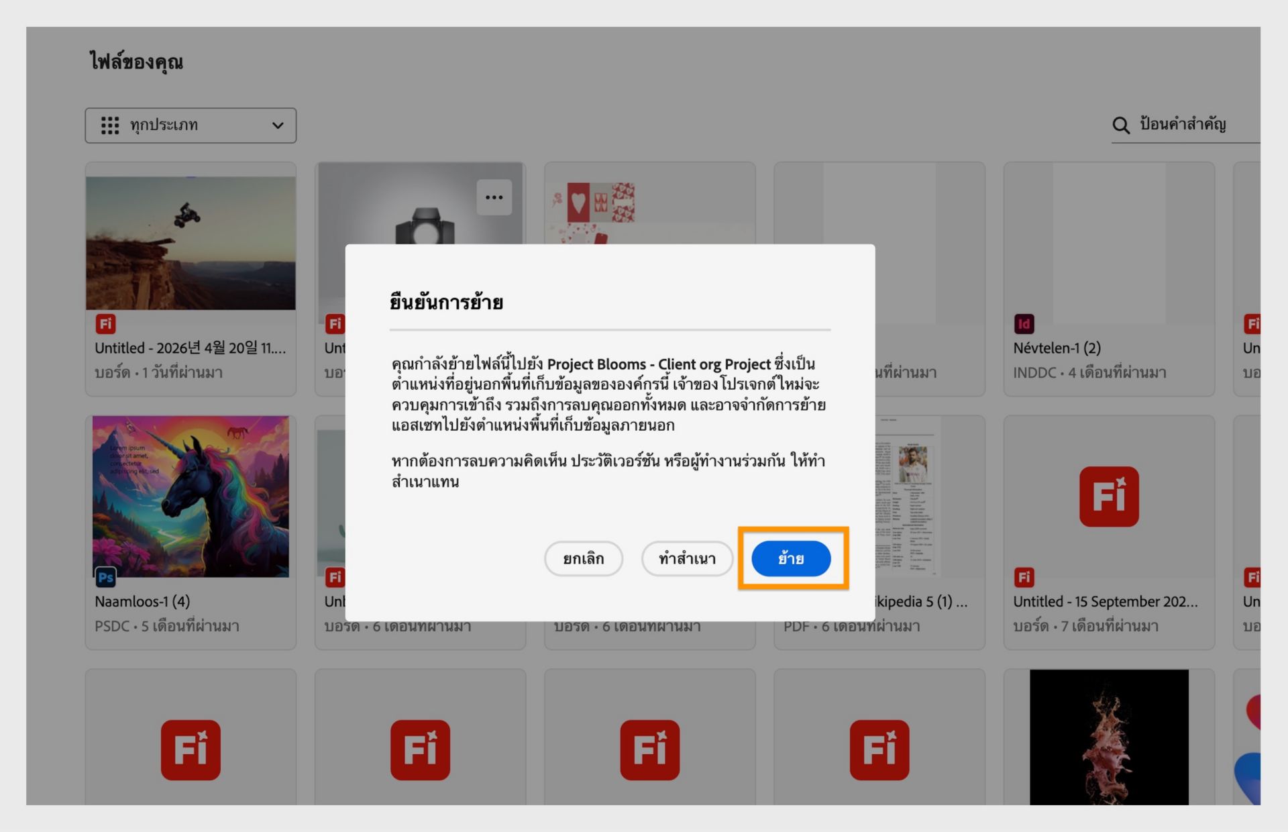1288x832 pixels.
Task: Confirm the move with the blue ย้าย button
Action: pyautogui.click(x=791, y=558)
